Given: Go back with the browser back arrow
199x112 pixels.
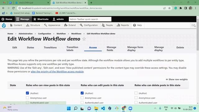Looking at the screenshot, I should click(x=3, y=8).
